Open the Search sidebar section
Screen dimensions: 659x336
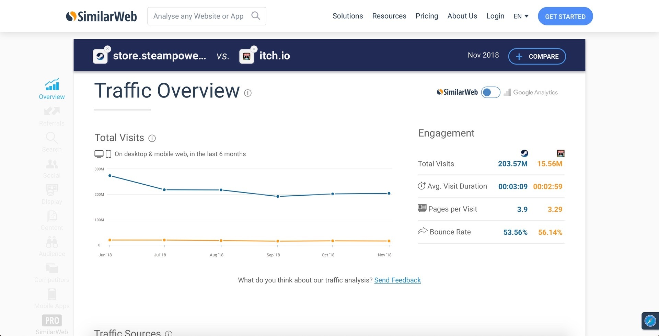pyautogui.click(x=52, y=142)
